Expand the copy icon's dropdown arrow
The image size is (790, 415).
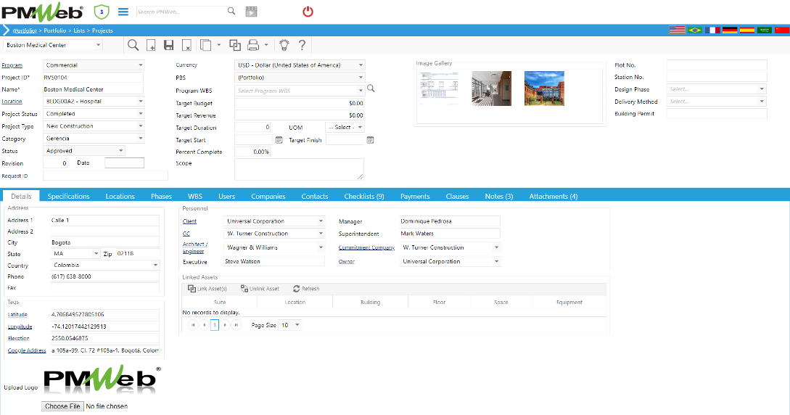tap(218, 45)
